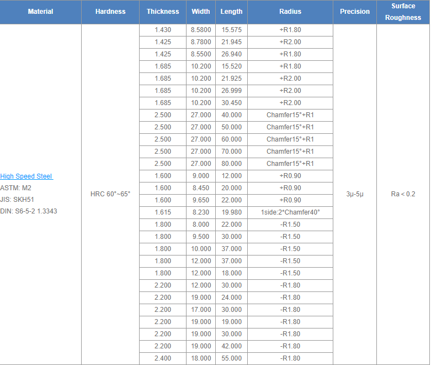
Task: Click the Hardness column header
Action: click(x=110, y=12)
